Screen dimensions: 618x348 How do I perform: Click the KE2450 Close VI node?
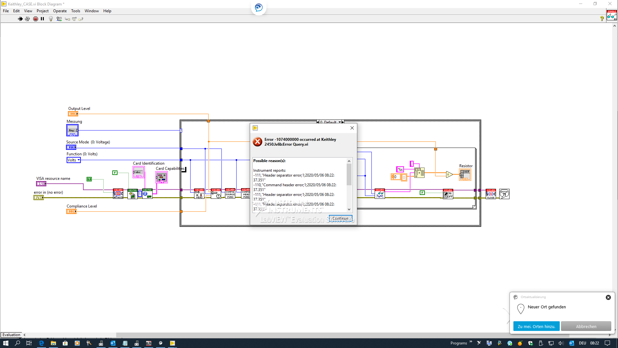point(491,194)
